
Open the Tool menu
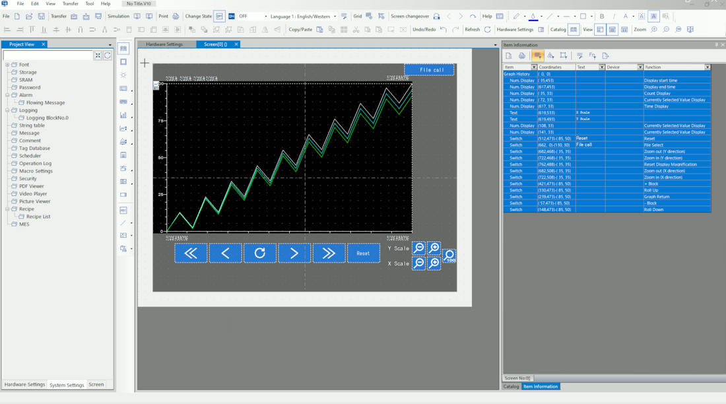tap(89, 3)
